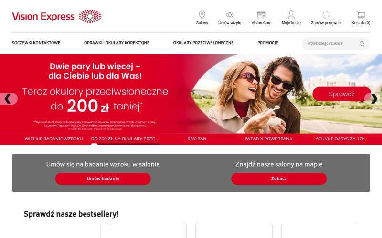Open Okulary przeciwsłoneczne menu

pos(203,43)
